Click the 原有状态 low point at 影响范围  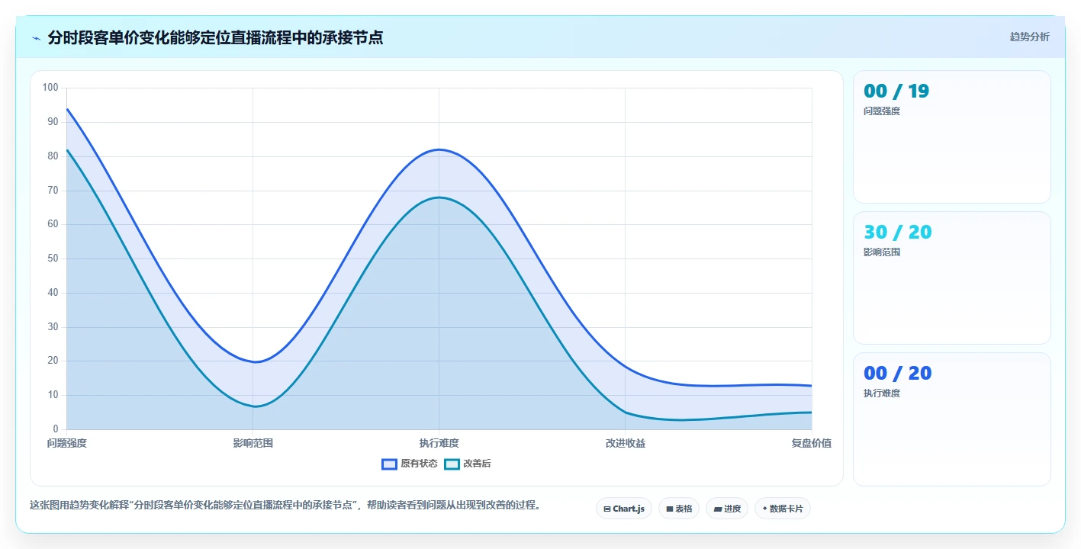[253, 361]
